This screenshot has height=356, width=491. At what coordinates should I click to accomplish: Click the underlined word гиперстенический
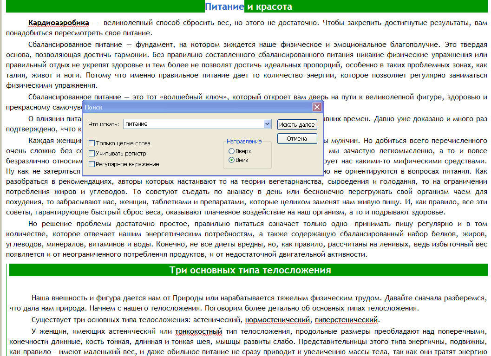(347, 320)
